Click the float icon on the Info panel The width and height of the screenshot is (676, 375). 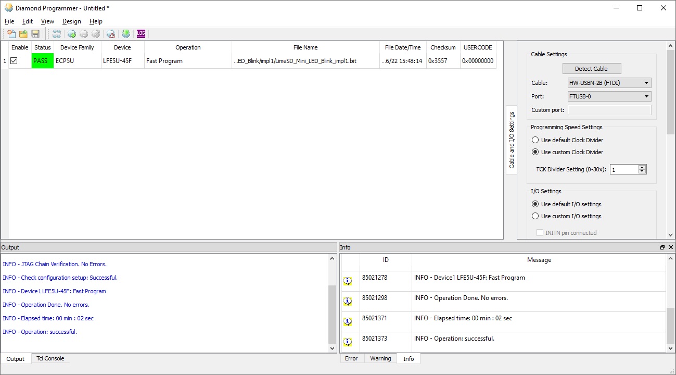[x=662, y=247]
